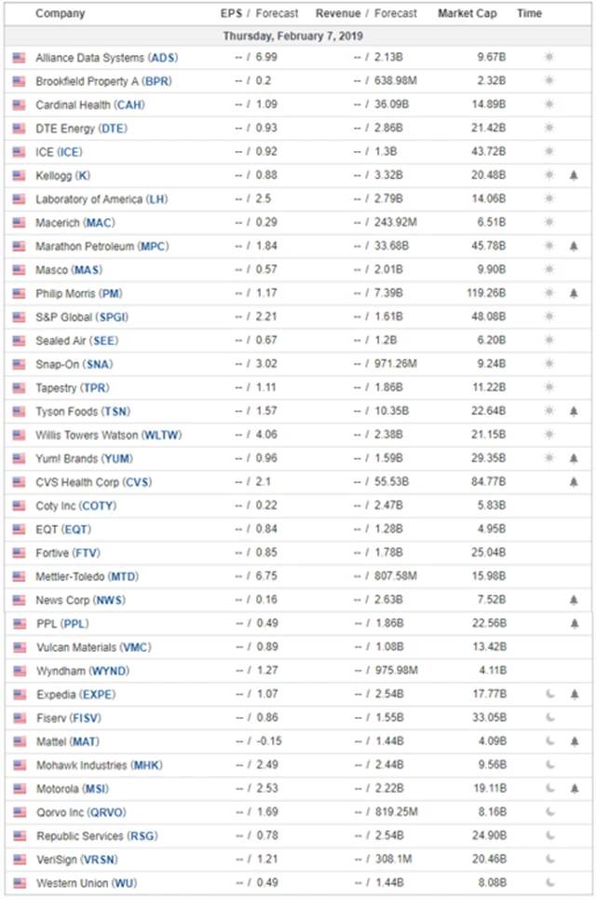Sort by the Market Cap column header
The image size is (596, 899).
tap(467, 14)
